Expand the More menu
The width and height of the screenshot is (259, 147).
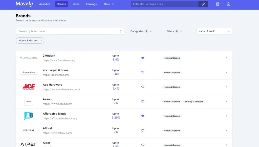pyautogui.click(x=109, y=4)
